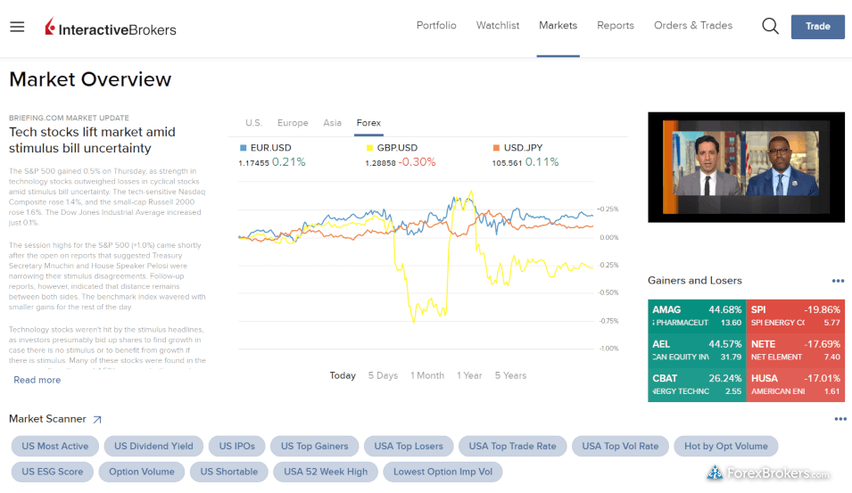Viewport: 852px width, 493px height.
Task: Open AMAG gainer tile
Action: [x=697, y=316]
